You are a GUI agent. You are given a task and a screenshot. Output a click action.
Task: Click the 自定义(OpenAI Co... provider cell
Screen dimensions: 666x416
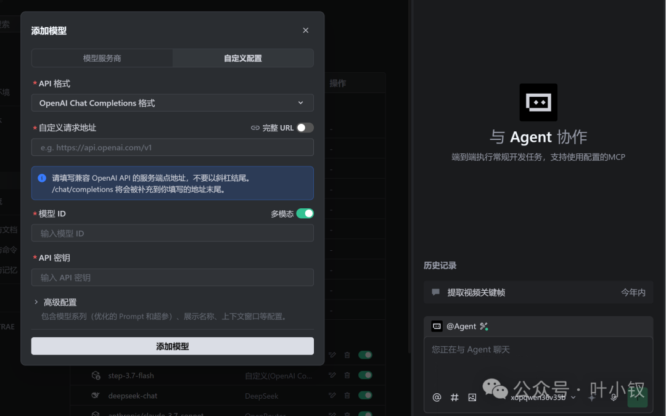pos(278,376)
